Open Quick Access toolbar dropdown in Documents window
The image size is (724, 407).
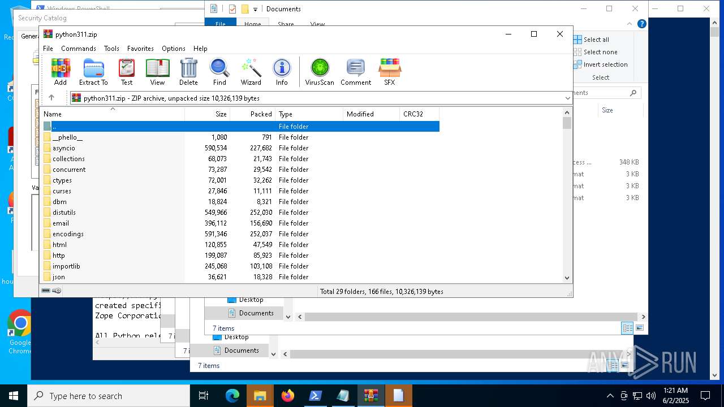click(255, 9)
